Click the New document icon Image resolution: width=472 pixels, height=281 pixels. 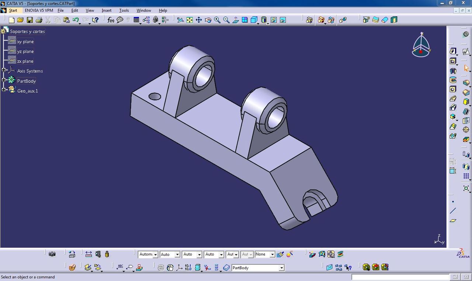[11, 20]
